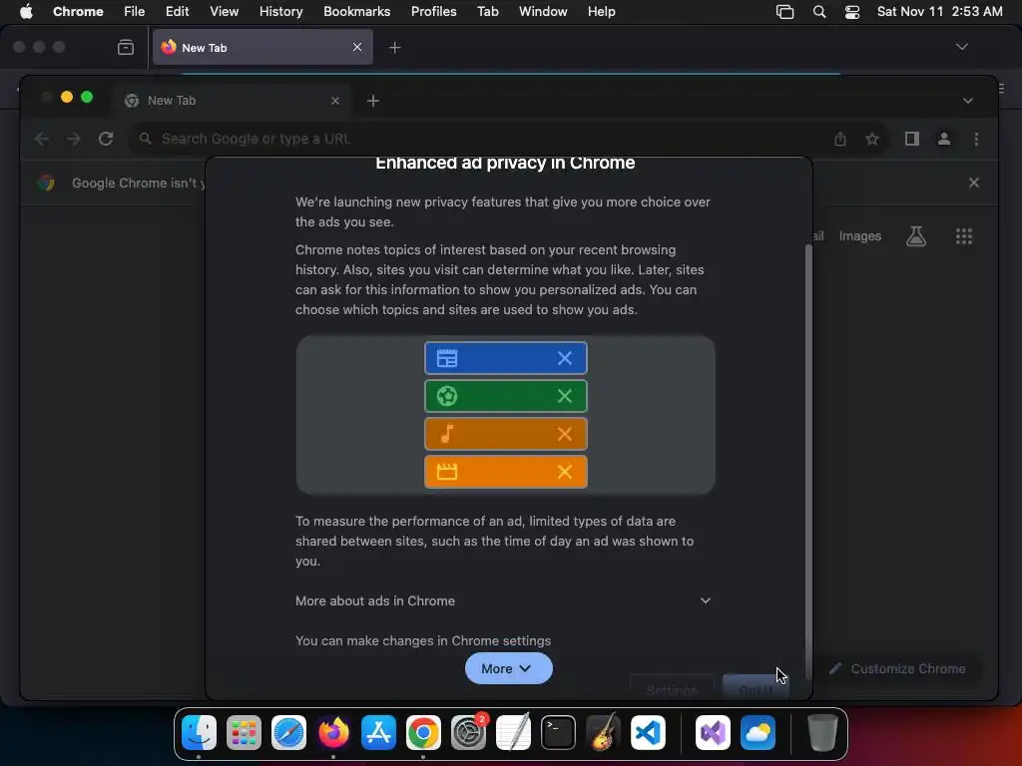Open Google Chrome from the Dock

click(423, 733)
